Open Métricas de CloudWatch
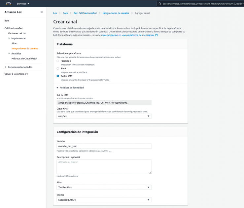The height and width of the screenshot is (208, 244). click(x=24, y=58)
